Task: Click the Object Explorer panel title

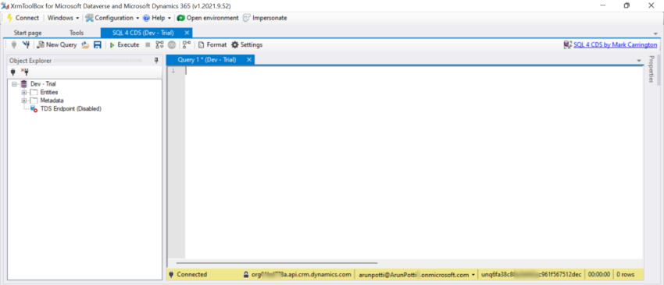Action: (30, 61)
